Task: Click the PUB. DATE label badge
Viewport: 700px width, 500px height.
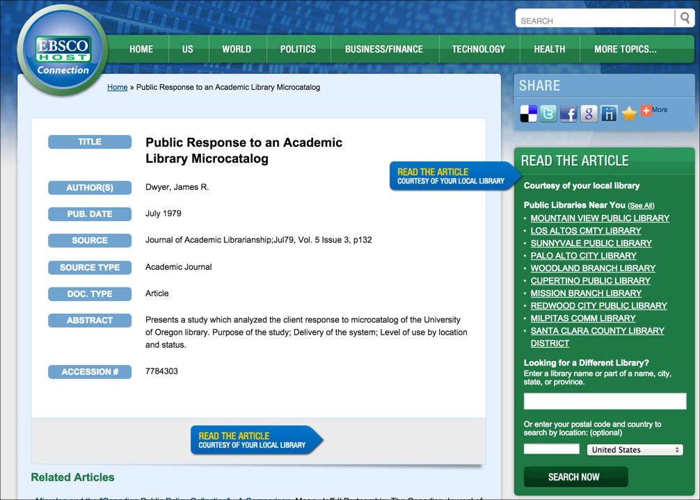Action: pos(90,214)
